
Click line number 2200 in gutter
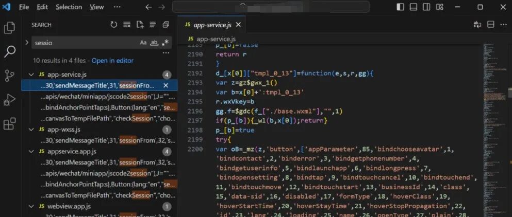point(195,149)
